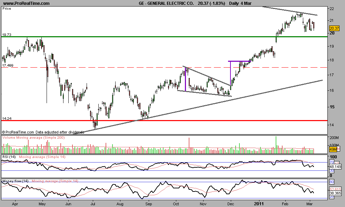
Task: Click the 100M volume axis value
Action: click(x=334, y=145)
